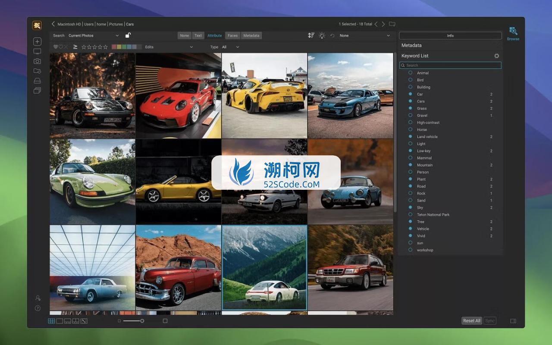Switch to map view icon
Viewport: 552px width, 345px height.
click(84, 321)
